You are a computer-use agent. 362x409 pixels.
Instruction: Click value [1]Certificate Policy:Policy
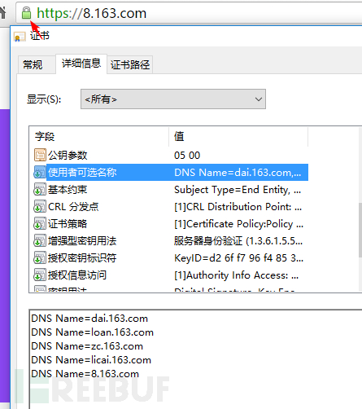[238, 224]
